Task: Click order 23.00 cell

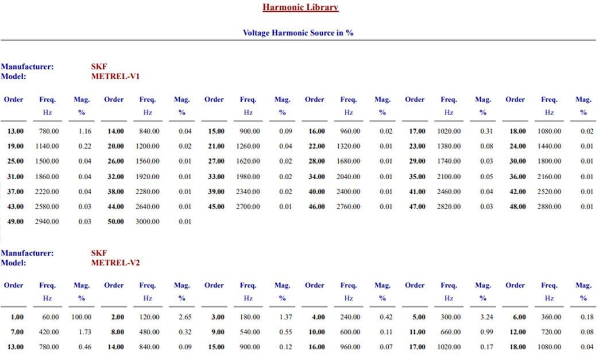Action: coord(418,146)
